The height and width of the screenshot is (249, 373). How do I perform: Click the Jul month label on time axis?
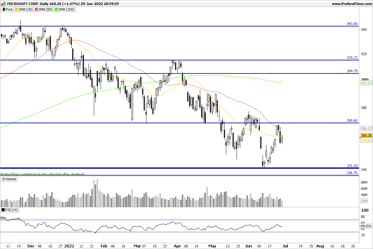(286, 246)
